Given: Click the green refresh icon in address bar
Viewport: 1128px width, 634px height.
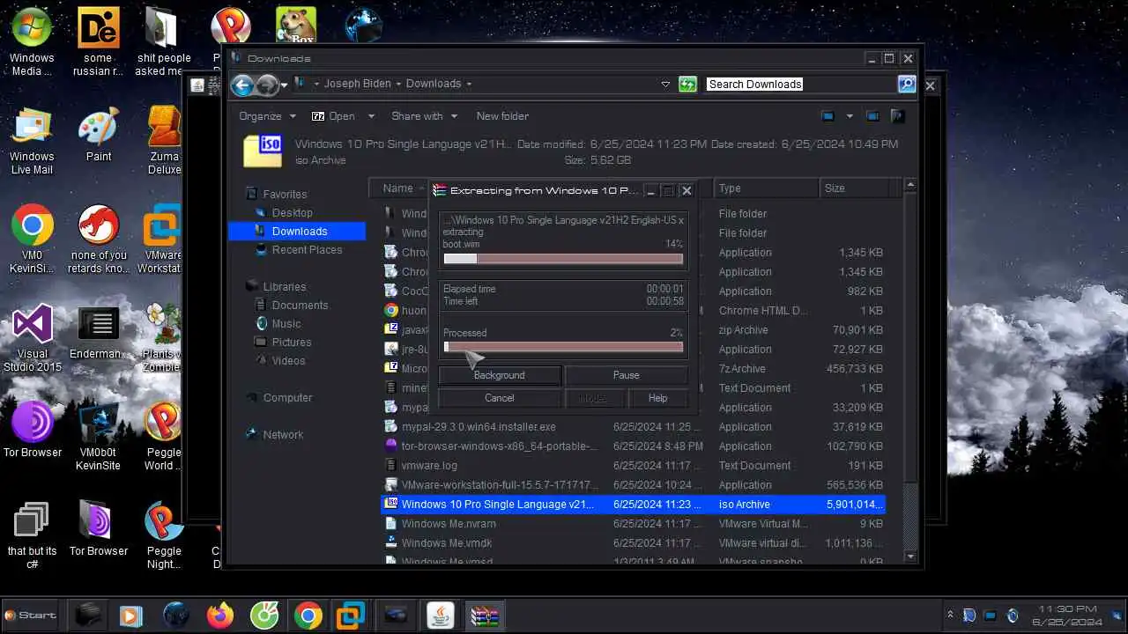Looking at the screenshot, I should 688,85.
